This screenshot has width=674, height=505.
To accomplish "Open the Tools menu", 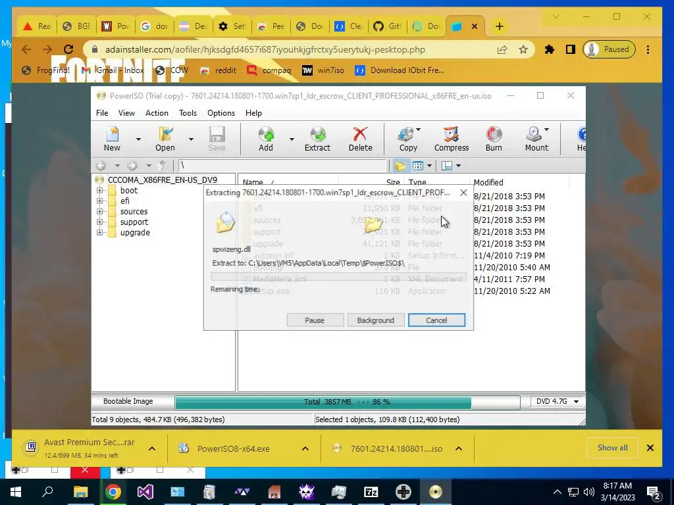I will tap(188, 113).
